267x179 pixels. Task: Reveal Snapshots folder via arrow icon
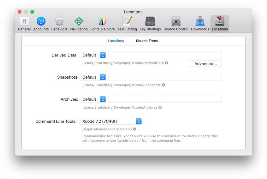tap(163, 85)
